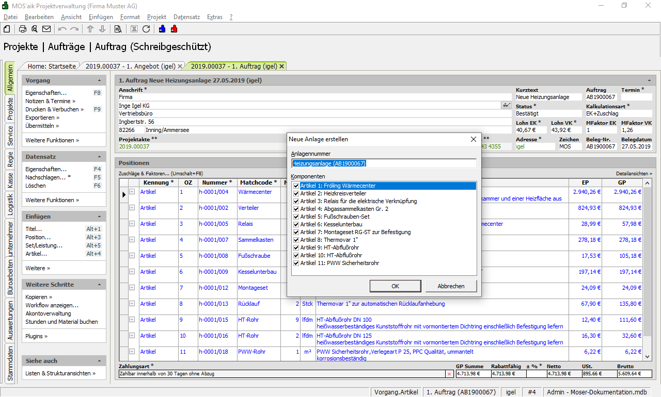Switch to the Home: Startseite tab
Viewport: 661px width, 397px height.
coord(52,66)
